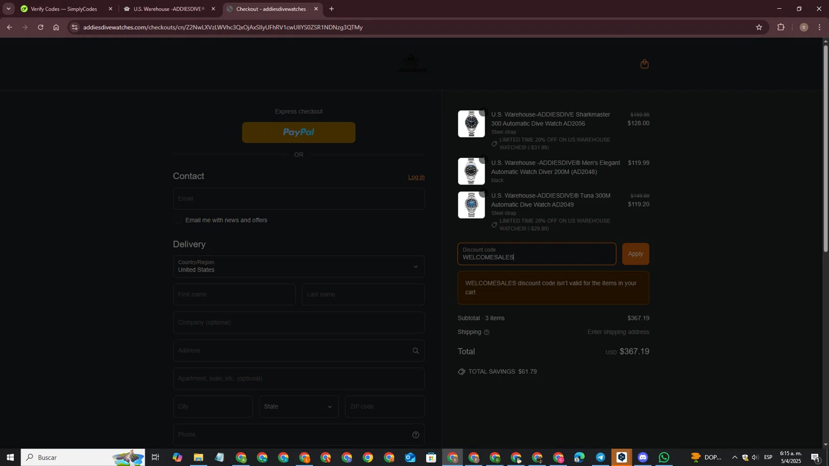Click the TOTAL SAVINGS $61.79 text
Screen dimensions: 829x466
tap(503, 372)
